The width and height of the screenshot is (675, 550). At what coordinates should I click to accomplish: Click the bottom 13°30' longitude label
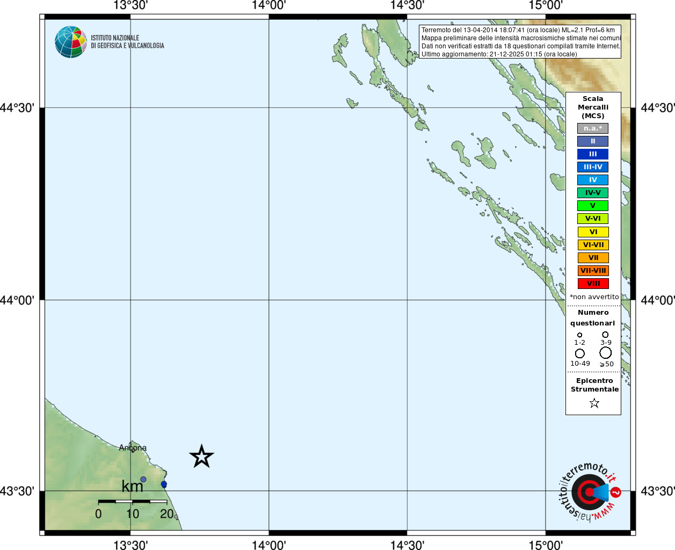point(130,545)
